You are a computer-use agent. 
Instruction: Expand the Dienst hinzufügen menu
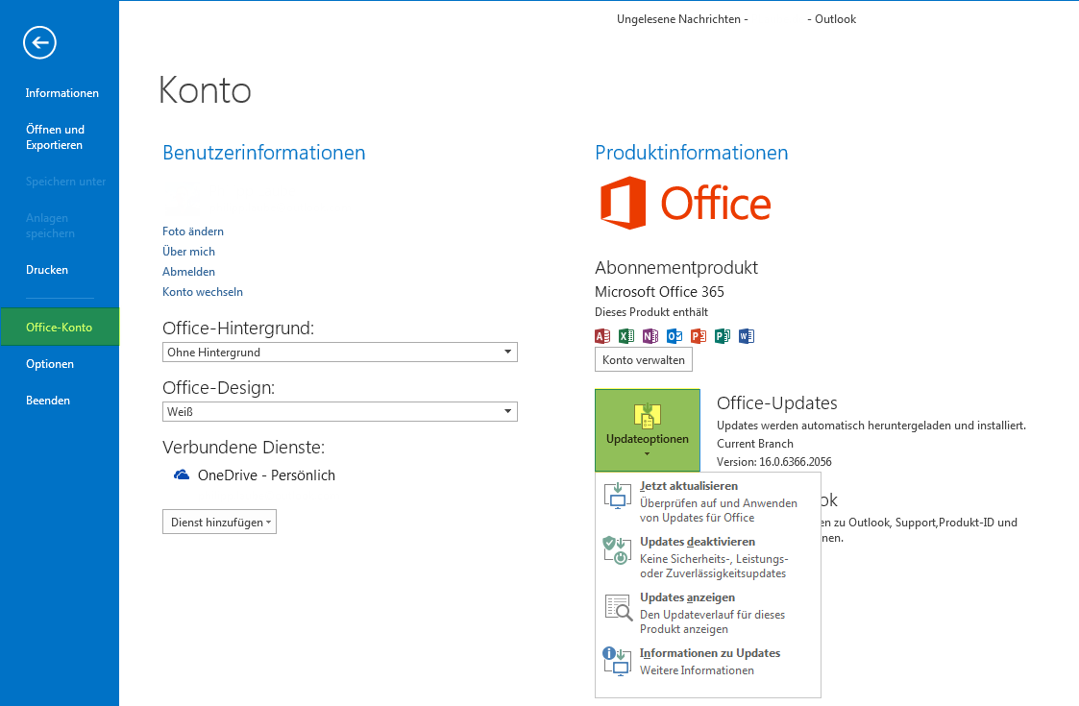[219, 522]
